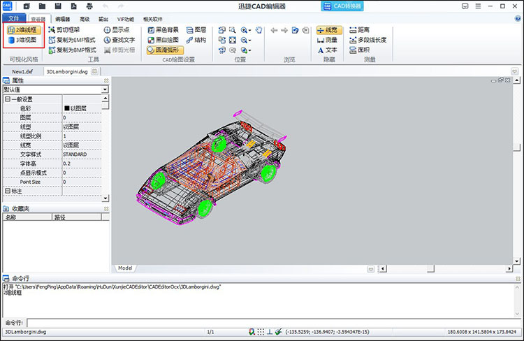Viewport: 524px width, 341px height.
Task: Click the 字体高 value 0.2
Action: 67,164
